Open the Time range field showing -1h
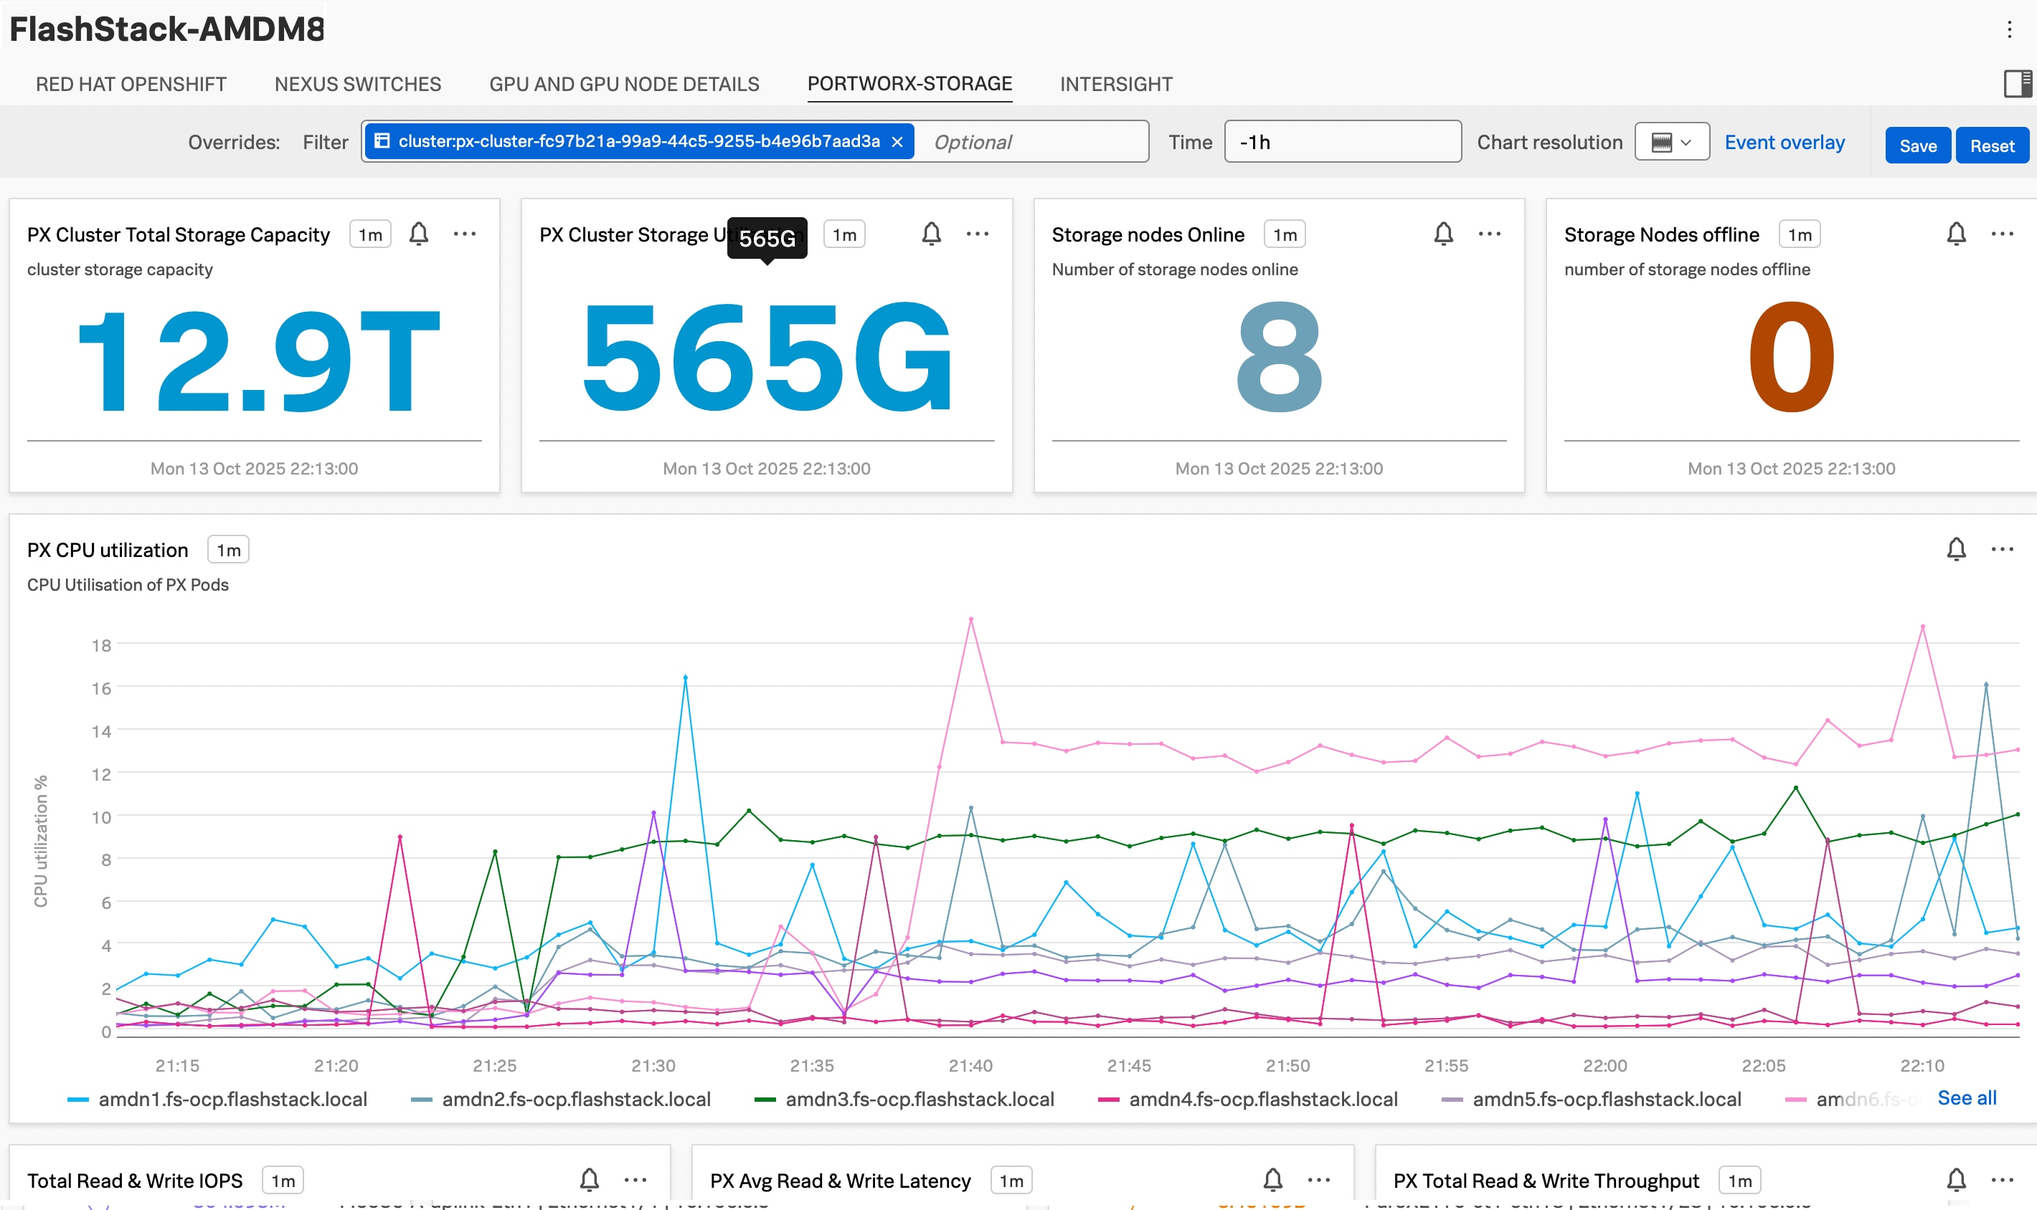Viewport: 2037px width, 1210px height. 1341,142
